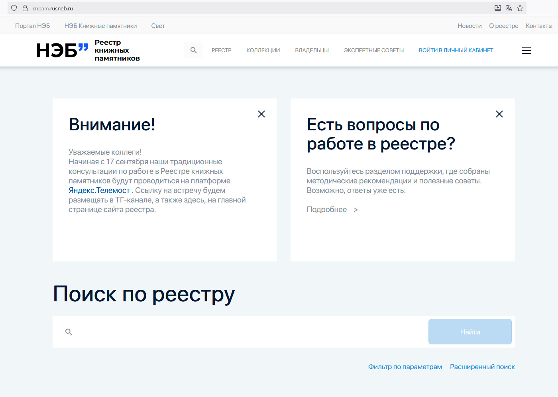Open the РЕЕСТР section

[222, 50]
